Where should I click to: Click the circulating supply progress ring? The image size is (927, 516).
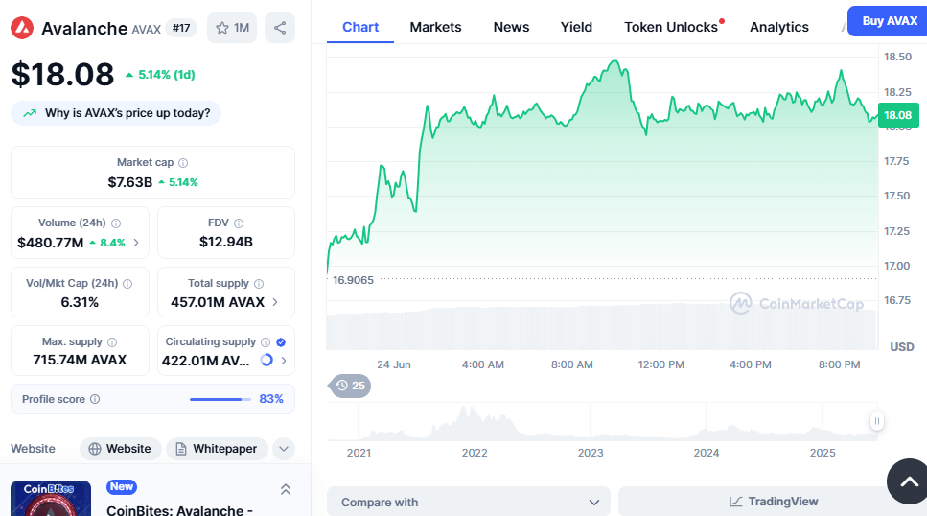pyautogui.click(x=267, y=360)
